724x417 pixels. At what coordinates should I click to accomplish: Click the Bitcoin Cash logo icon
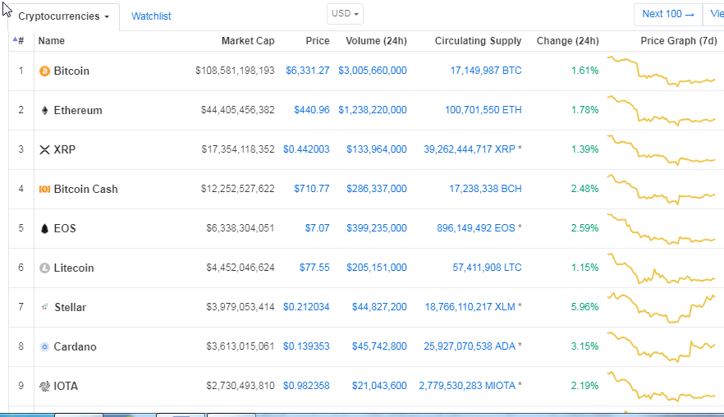44,189
